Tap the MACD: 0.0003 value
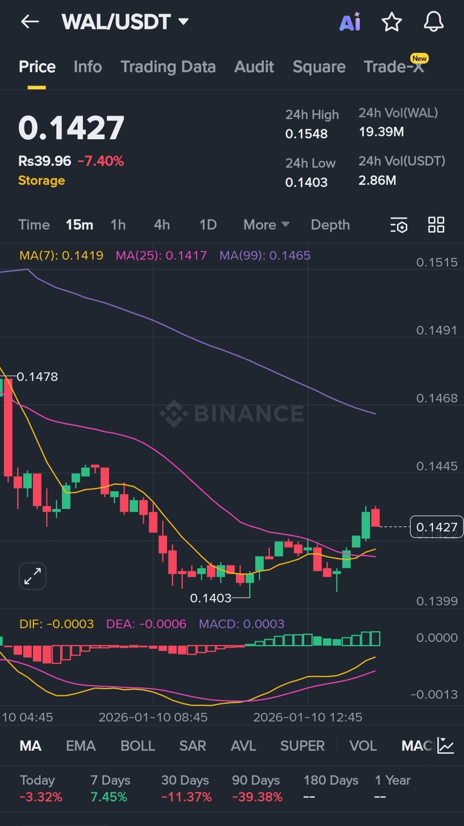 [241, 624]
